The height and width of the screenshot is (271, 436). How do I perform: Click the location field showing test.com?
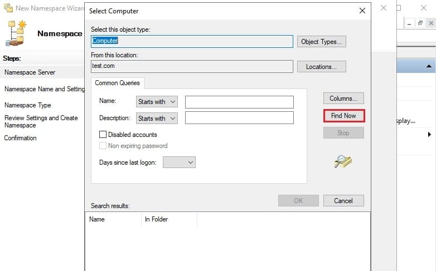[x=192, y=66]
